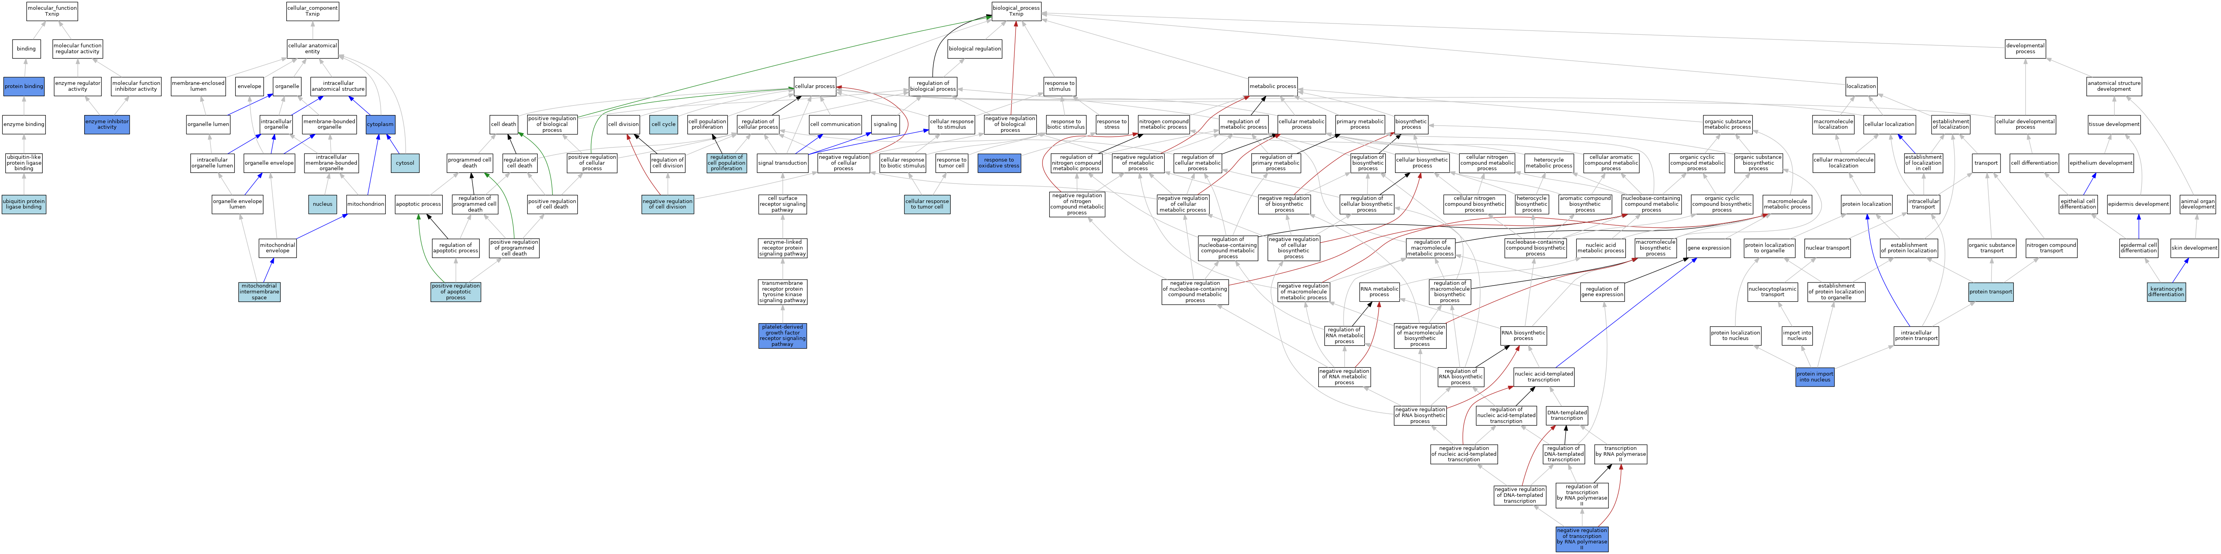
Task: Select 'negative regulation of cell division' node
Action: coord(667,204)
